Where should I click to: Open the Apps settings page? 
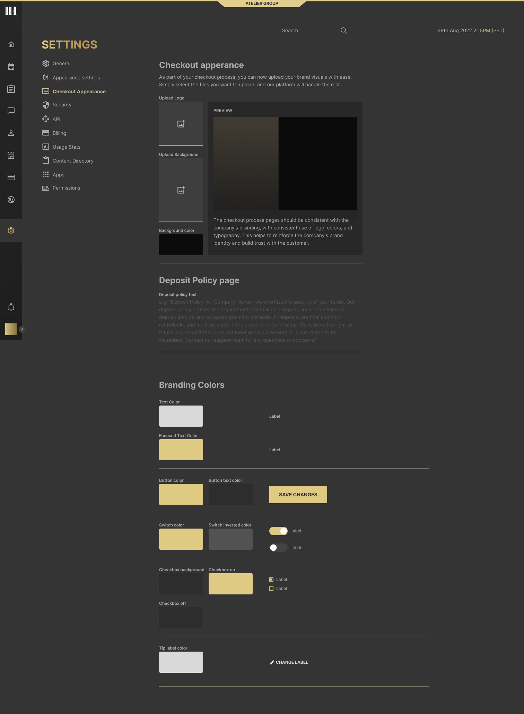coord(53,175)
